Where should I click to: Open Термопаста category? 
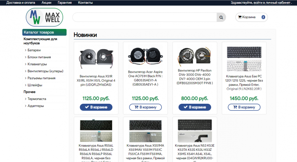click(37, 99)
